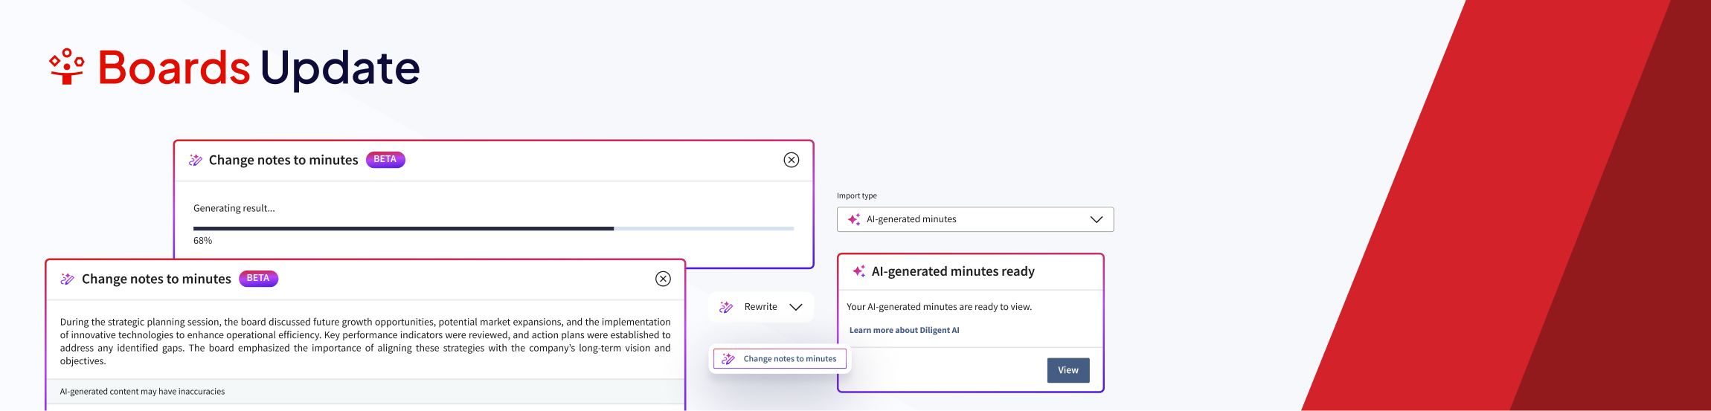
Task: Click the wand icon beside Rewrite
Action: [727, 307]
